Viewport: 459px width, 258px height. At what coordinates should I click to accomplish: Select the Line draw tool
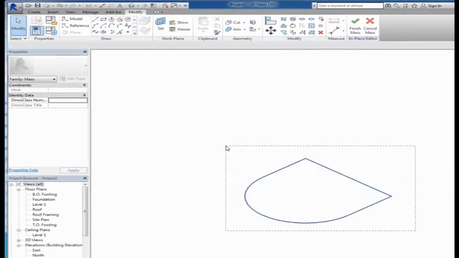[95, 19]
